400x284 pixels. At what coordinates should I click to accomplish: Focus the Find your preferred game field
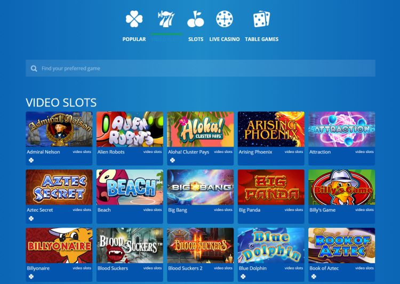(200, 68)
